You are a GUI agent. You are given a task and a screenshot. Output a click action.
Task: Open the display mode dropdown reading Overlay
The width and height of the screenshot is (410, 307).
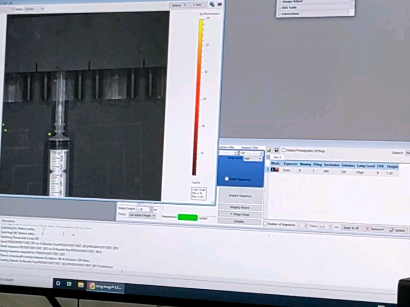coord(34,9)
